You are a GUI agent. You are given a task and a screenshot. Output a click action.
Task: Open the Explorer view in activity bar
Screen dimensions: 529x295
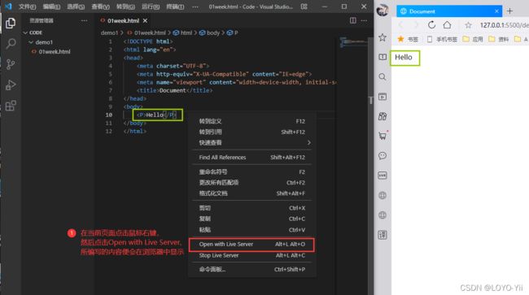pyautogui.click(x=11, y=24)
